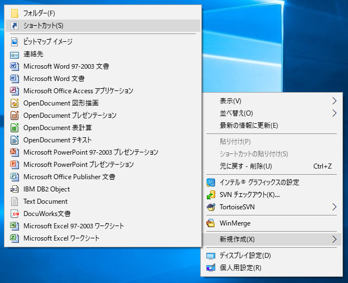Select the 'Microsoft Office Publisher 文書' label
The image size is (348, 283).
tap(69, 177)
